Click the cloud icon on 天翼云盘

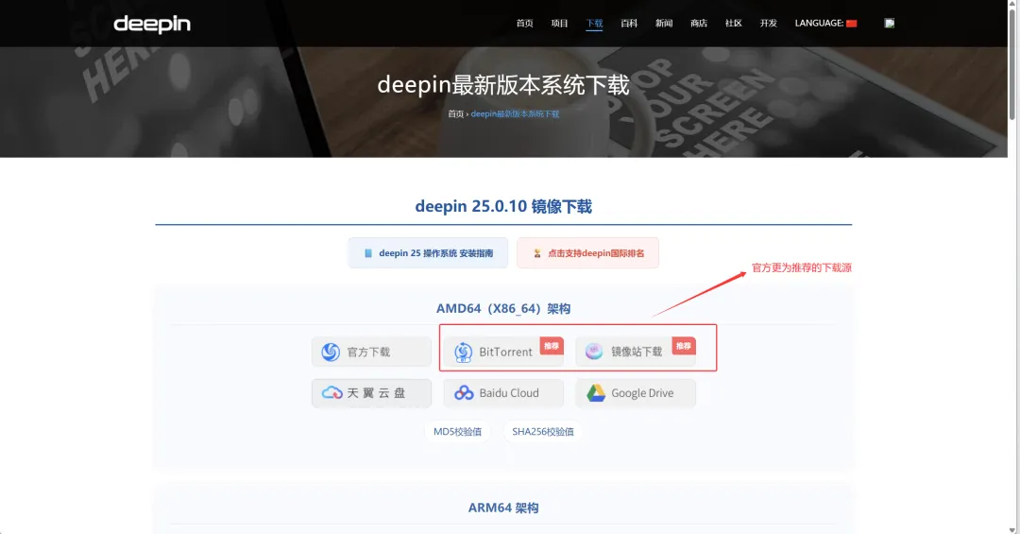coord(331,392)
